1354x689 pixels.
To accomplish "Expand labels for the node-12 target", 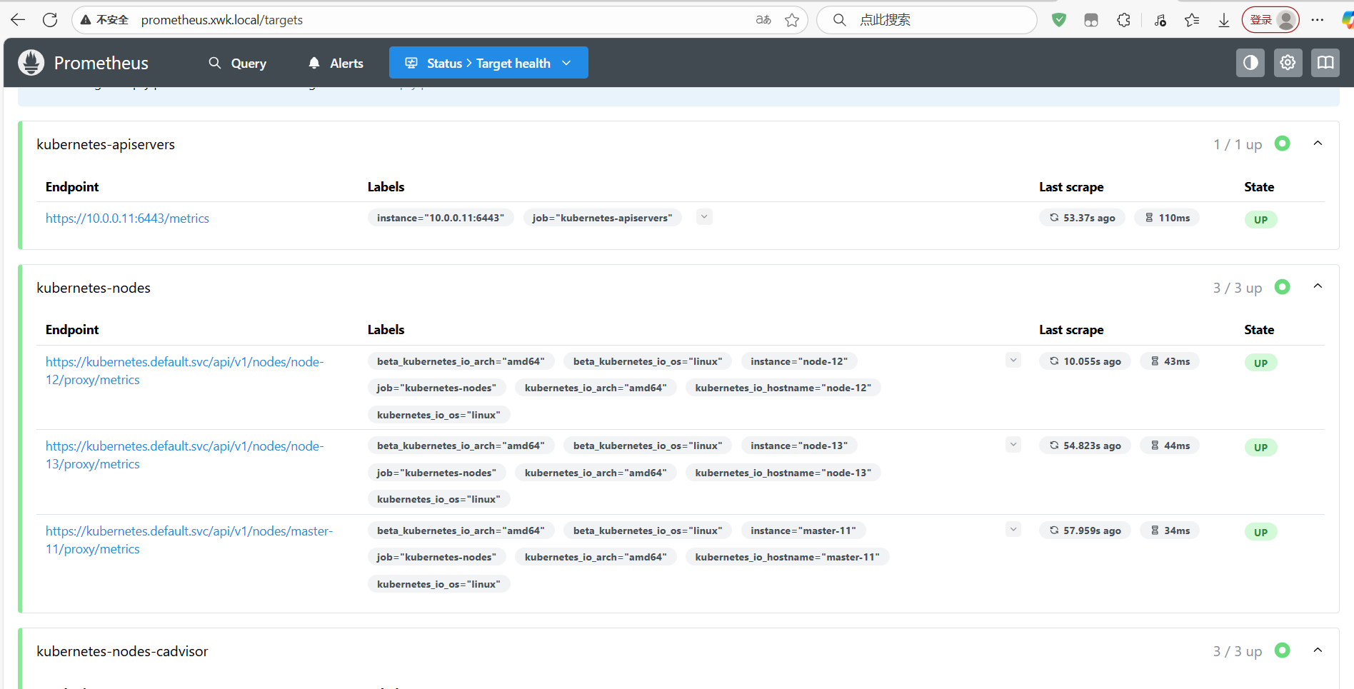I will coord(1013,361).
